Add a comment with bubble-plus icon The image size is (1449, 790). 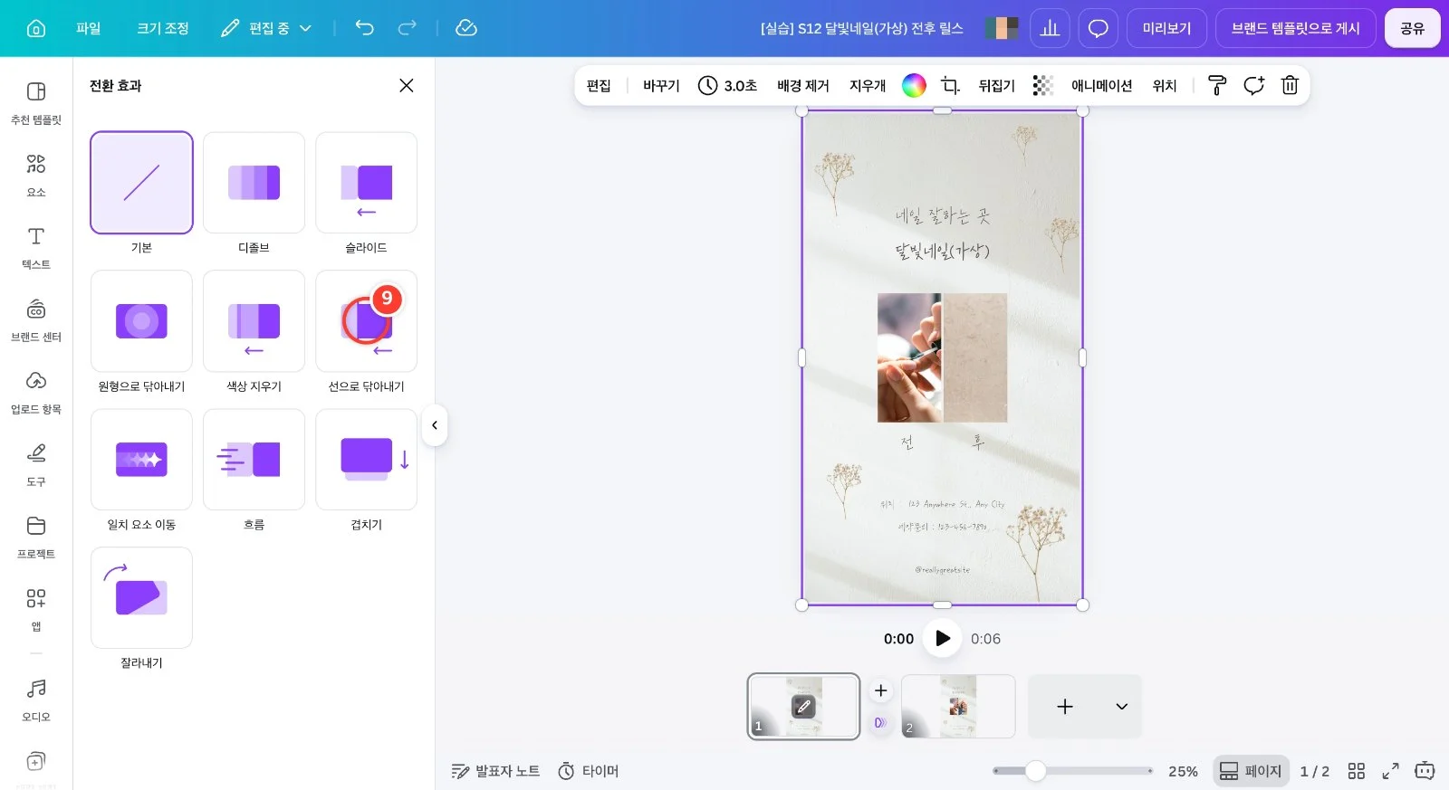[x=1253, y=85]
